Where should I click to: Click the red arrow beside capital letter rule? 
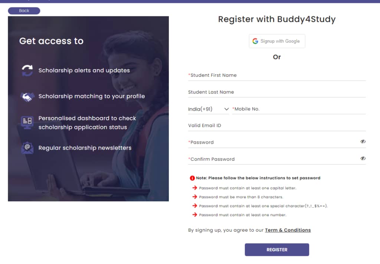point(194,188)
